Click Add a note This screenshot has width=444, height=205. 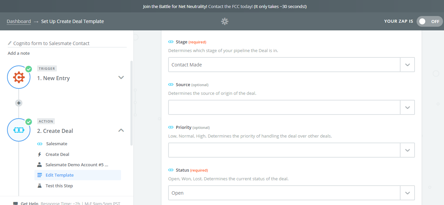tap(19, 53)
